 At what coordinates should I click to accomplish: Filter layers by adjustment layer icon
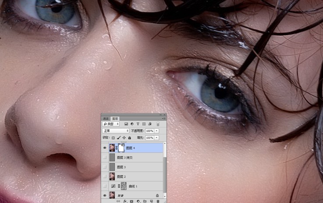click(132, 124)
